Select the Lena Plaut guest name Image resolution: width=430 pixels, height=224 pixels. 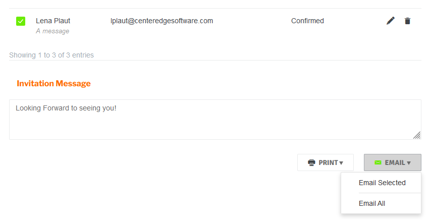[53, 21]
